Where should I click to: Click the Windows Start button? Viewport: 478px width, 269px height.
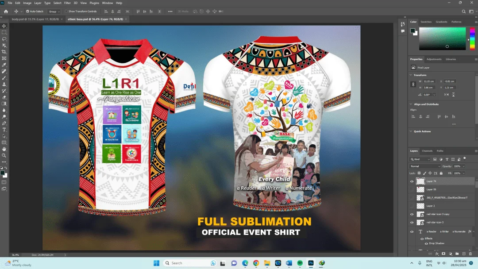(x=156, y=263)
